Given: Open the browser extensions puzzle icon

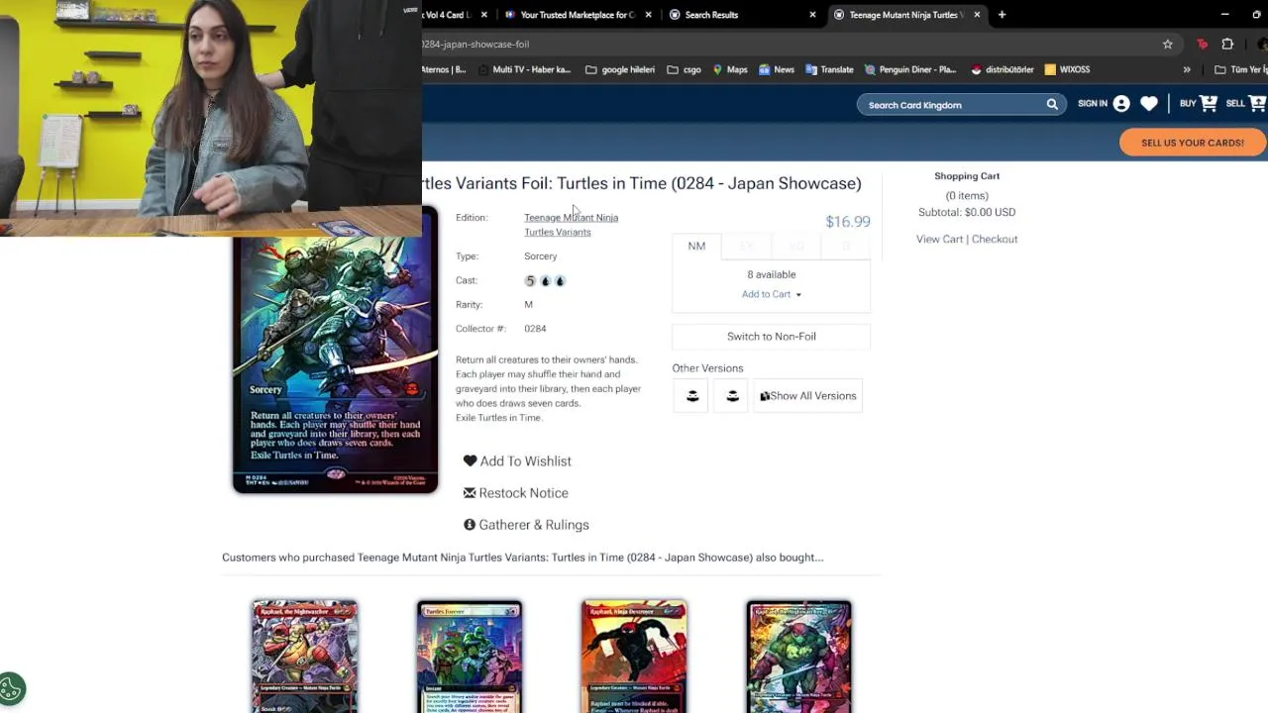Looking at the screenshot, I should 1227,44.
